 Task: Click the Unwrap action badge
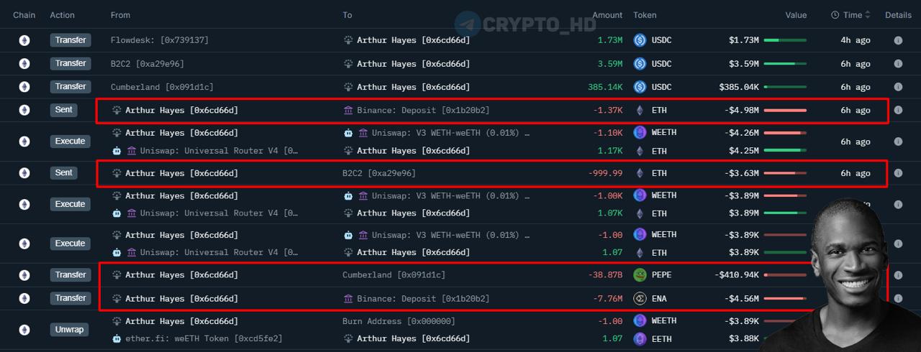[x=70, y=330]
